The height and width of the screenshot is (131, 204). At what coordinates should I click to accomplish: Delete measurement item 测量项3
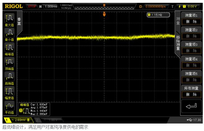click(x=191, y=51)
